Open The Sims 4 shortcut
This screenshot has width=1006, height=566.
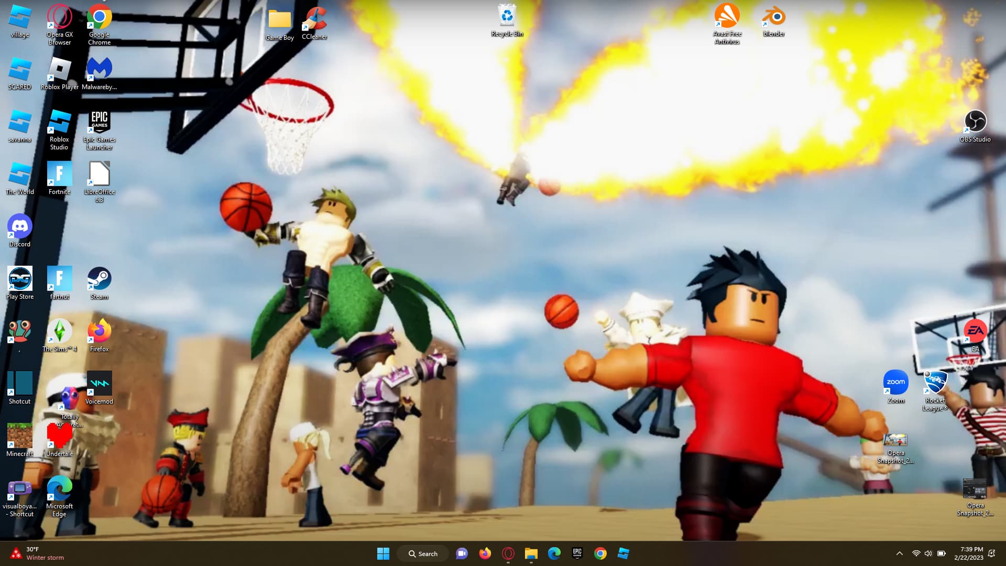pyautogui.click(x=60, y=336)
